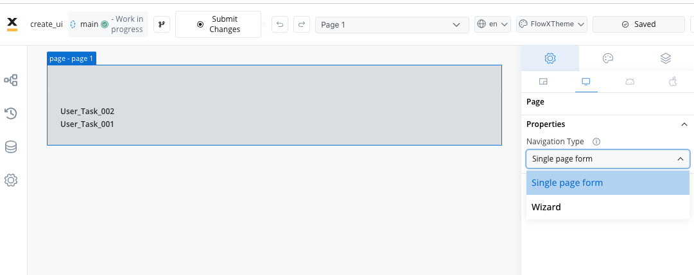
Task: Open the branch merge icon button
Action: [x=162, y=24]
